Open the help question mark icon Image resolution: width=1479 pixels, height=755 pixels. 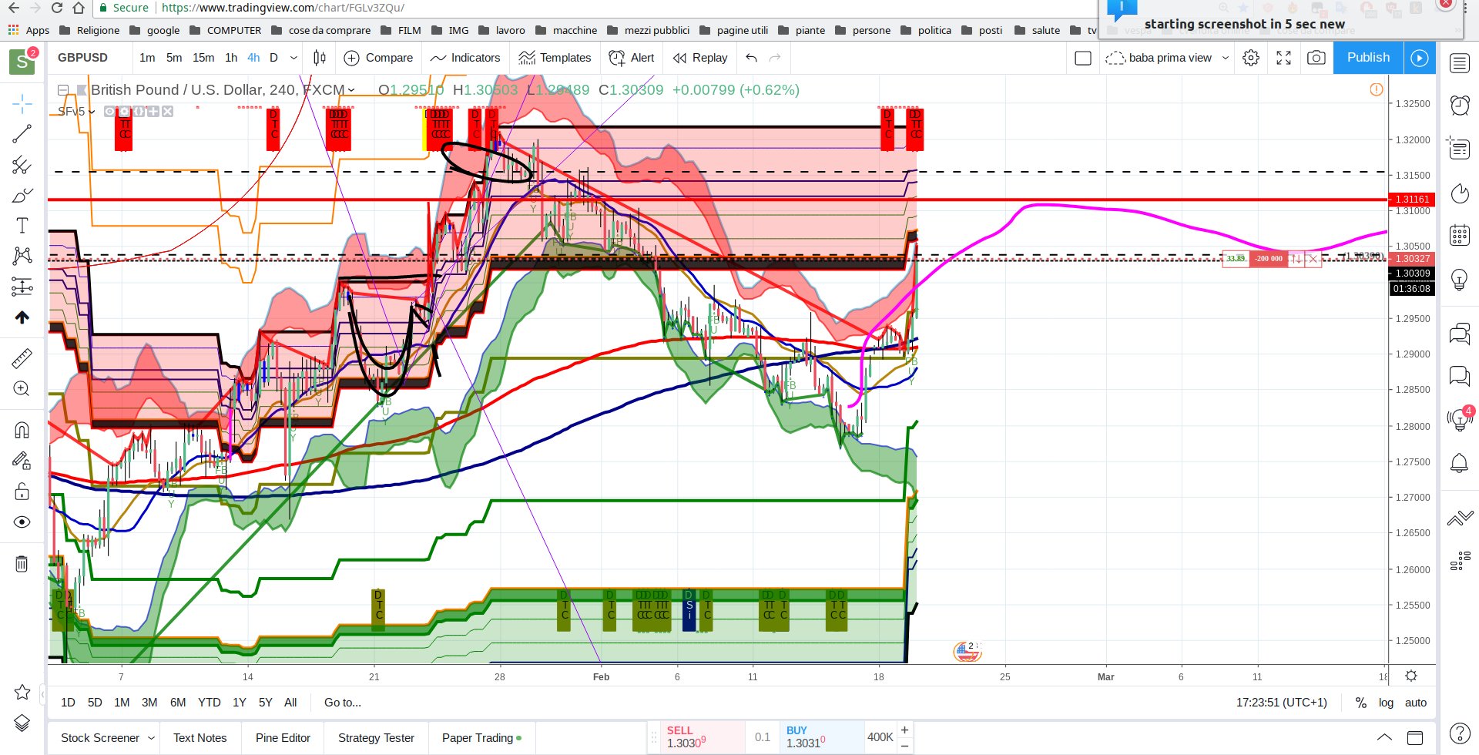(1460, 733)
